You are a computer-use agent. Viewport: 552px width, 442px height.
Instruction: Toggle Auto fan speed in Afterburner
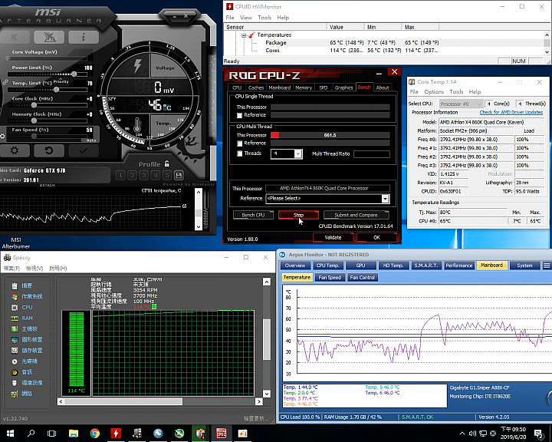coord(90,140)
